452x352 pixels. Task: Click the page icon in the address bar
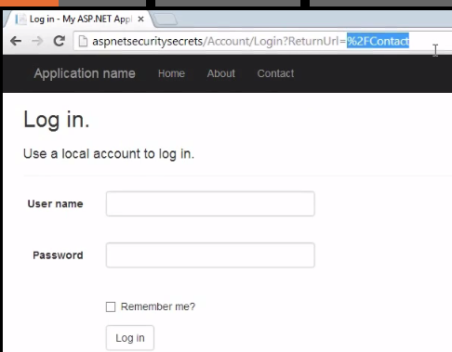pyautogui.click(x=83, y=41)
